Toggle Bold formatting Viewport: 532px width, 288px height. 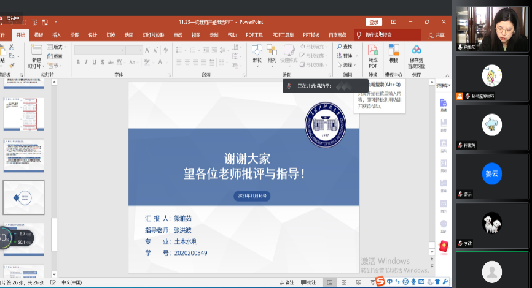78,62
